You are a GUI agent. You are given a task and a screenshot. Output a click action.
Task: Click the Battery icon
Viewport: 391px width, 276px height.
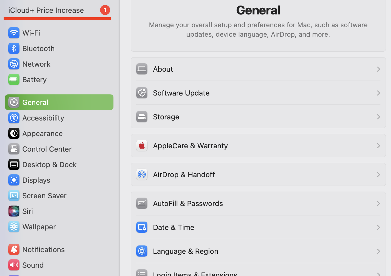(x=14, y=79)
